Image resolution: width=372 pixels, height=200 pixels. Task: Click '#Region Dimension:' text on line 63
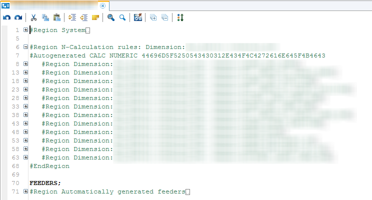(x=77, y=158)
